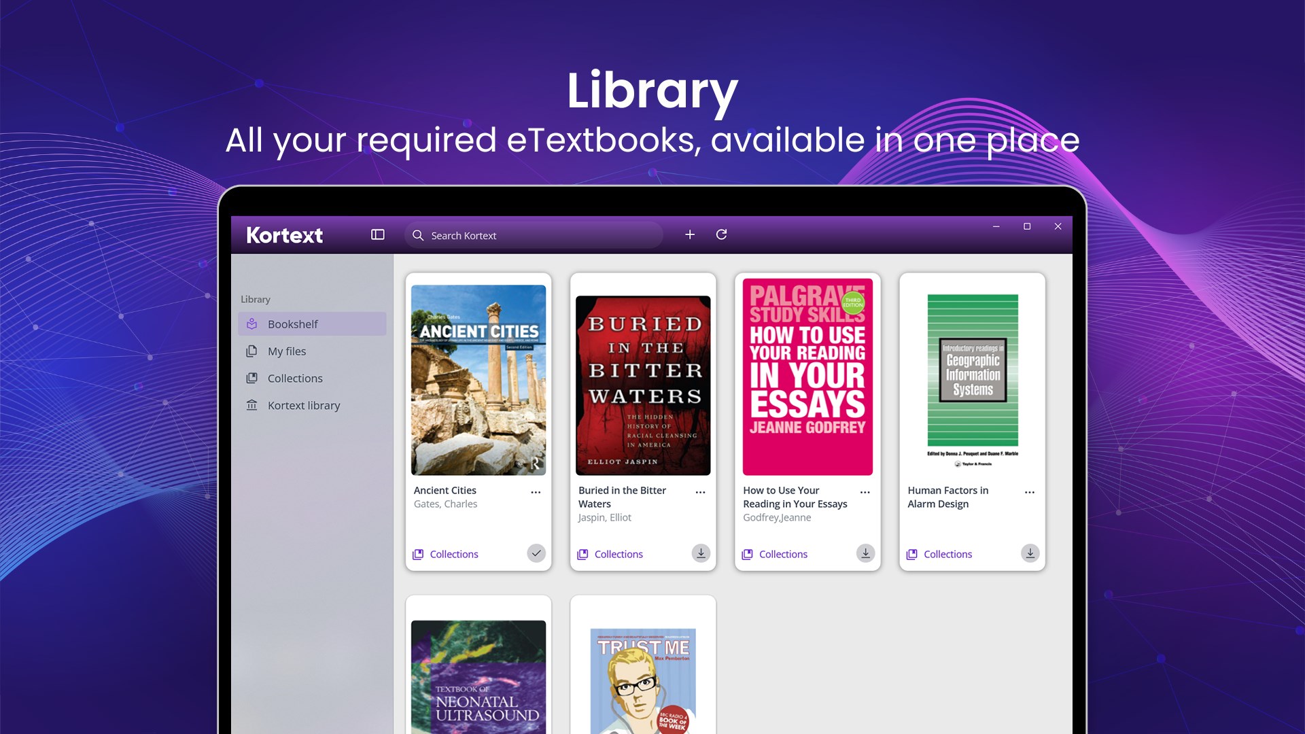Click the plus icon in the toolbar
Image resolution: width=1305 pixels, height=734 pixels.
(x=689, y=234)
